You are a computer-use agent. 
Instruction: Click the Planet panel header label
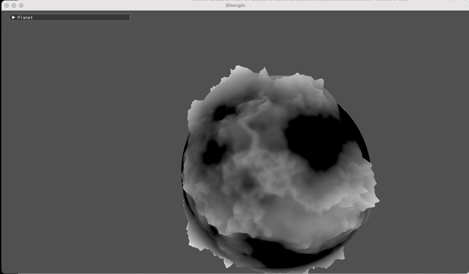(x=25, y=18)
